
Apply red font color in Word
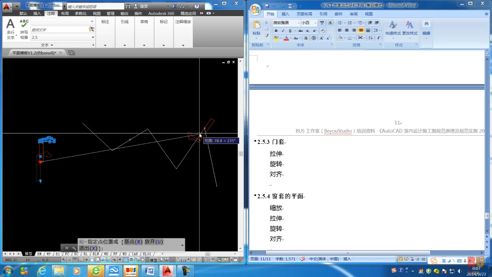[x=286, y=38]
